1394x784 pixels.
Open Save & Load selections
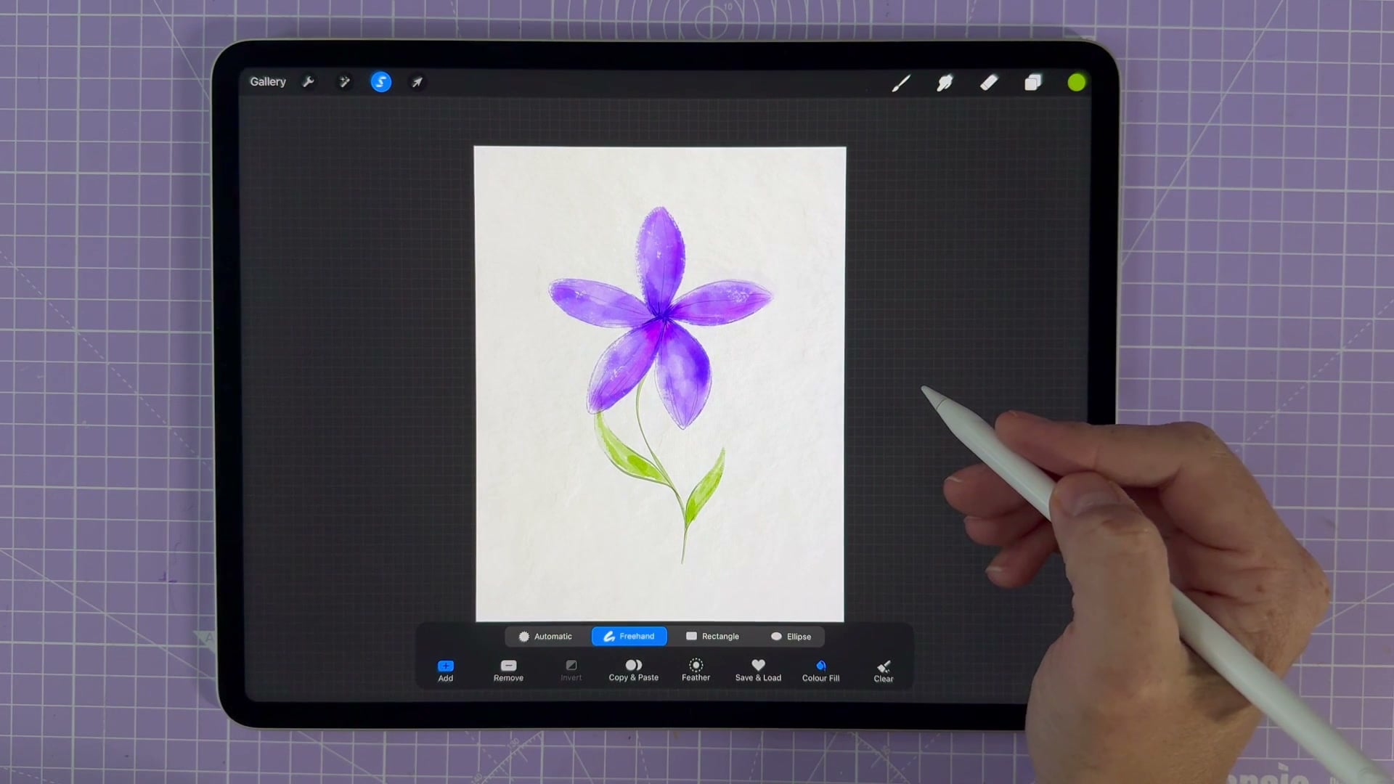pos(758,671)
